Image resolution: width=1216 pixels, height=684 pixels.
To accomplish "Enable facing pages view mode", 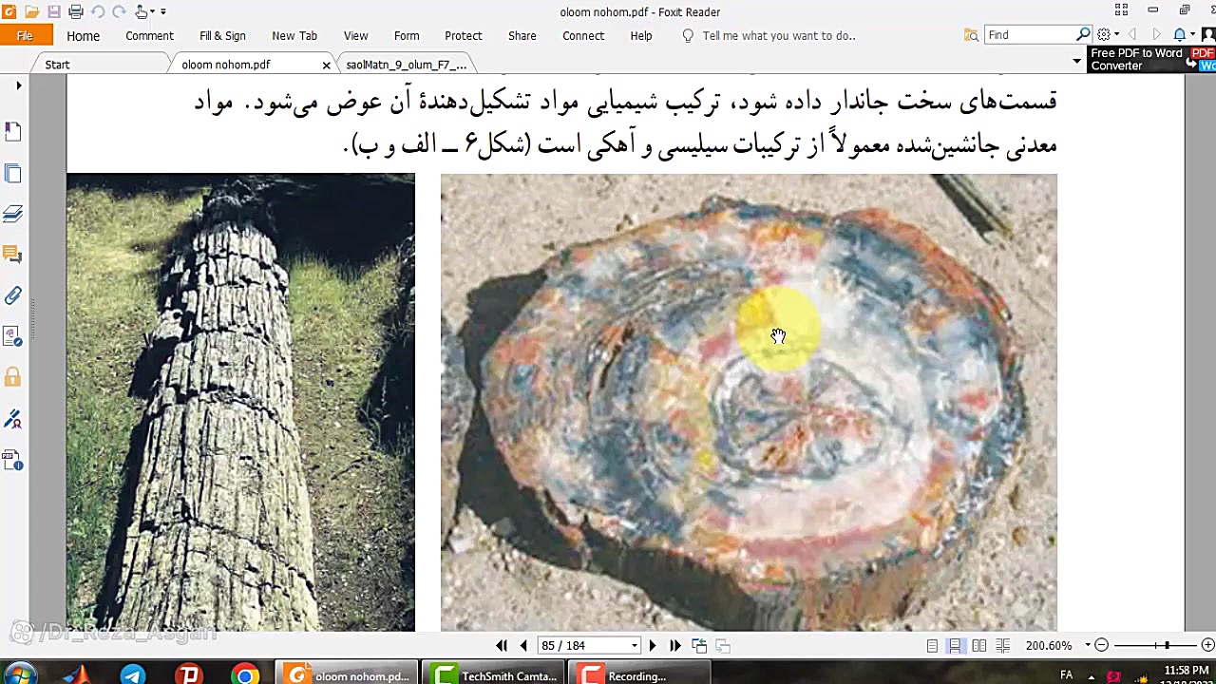I will [978, 645].
